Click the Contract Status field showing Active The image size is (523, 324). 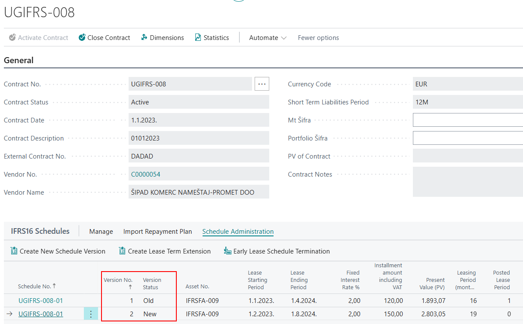tap(199, 102)
